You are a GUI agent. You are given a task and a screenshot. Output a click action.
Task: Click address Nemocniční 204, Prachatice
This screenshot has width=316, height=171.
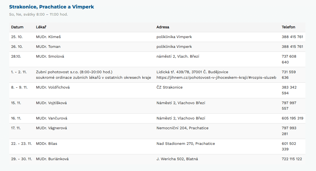(182, 128)
